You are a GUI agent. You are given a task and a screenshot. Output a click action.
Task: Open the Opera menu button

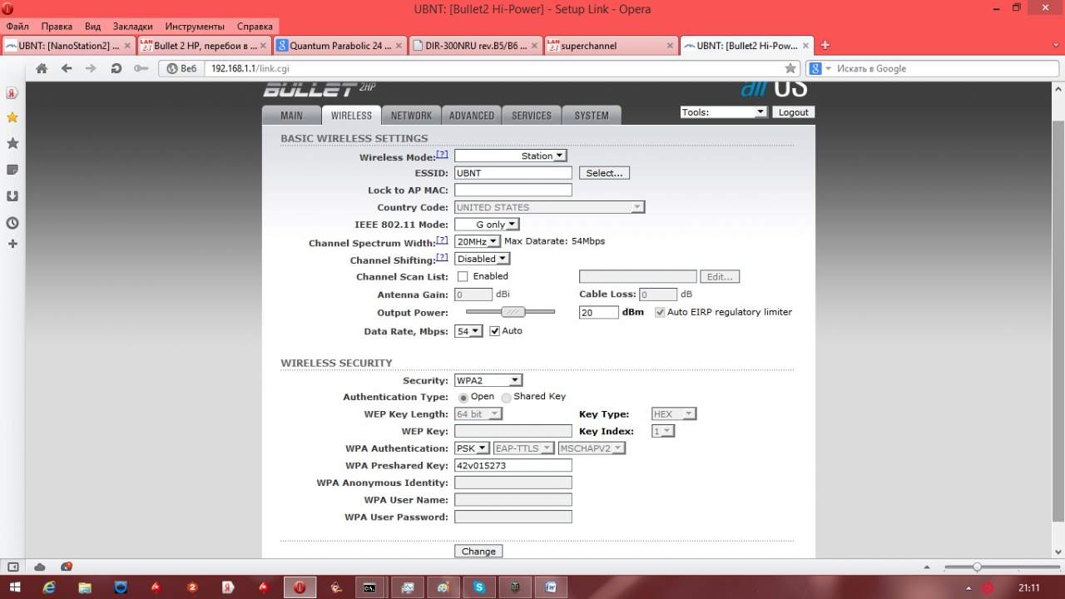[x=7, y=9]
